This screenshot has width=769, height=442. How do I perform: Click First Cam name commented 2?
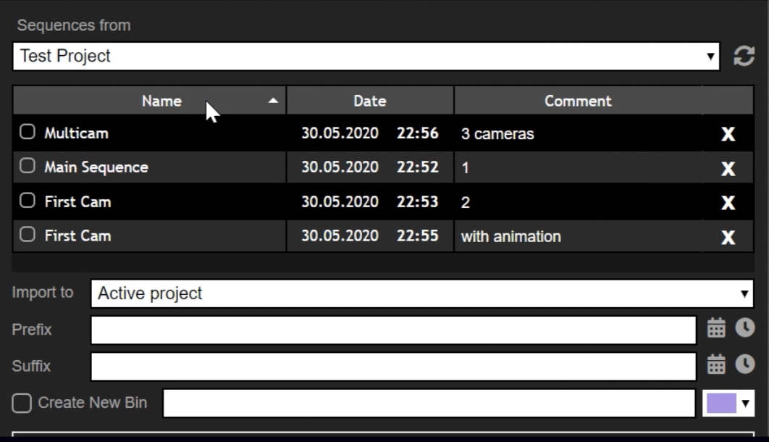point(77,201)
